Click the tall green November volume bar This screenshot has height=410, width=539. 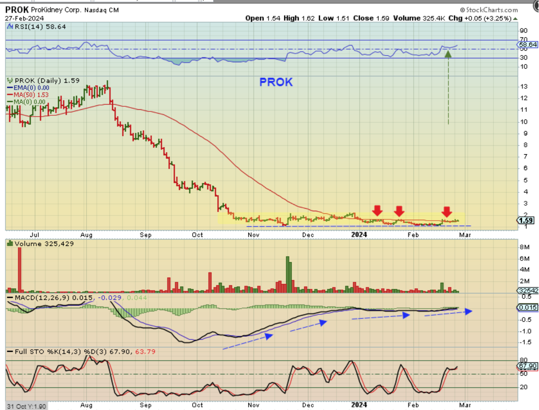tap(289, 274)
